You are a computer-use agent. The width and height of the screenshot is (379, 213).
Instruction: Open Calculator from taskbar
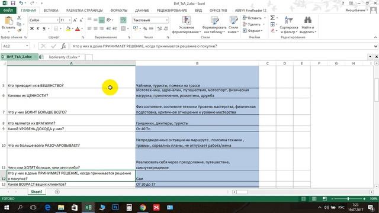[x=129, y=208]
